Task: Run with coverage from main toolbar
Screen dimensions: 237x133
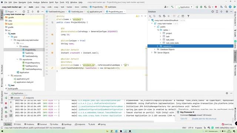Action: (205, 7)
